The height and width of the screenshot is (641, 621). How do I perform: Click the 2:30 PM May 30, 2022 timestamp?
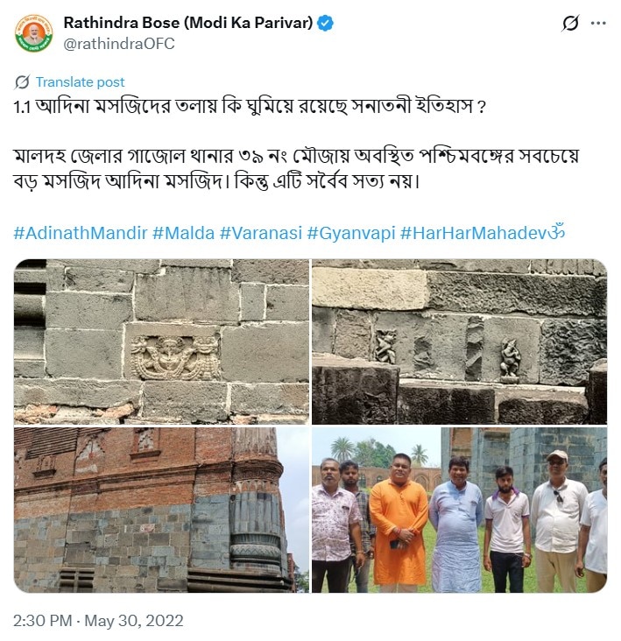(x=98, y=621)
